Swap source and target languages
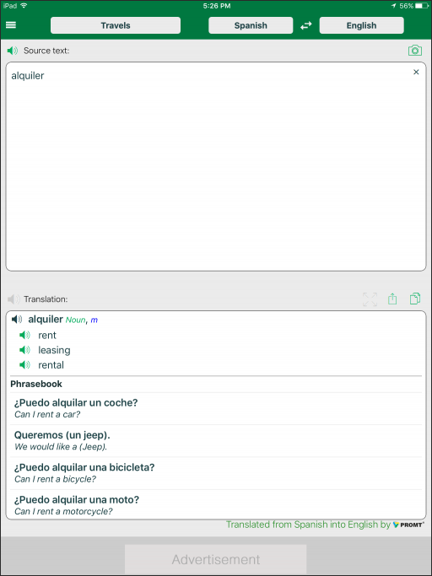The width and height of the screenshot is (432, 576). pos(306,25)
